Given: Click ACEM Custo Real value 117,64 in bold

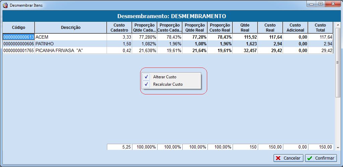Looking at the screenshot, I should [x=270, y=37].
